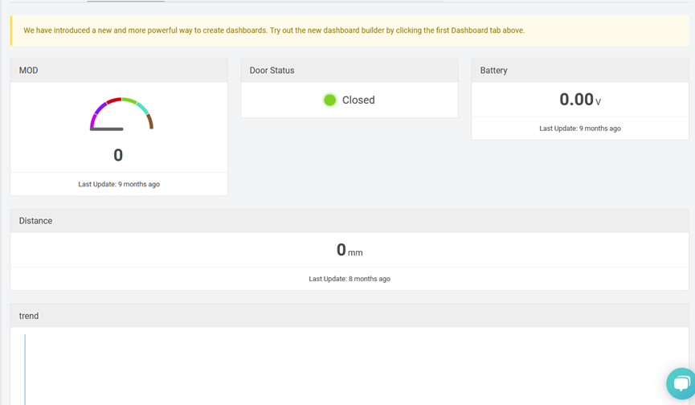Viewport: 695px width, 405px height.
Task: Click the 0 mm distance reading
Action: tap(350, 251)
